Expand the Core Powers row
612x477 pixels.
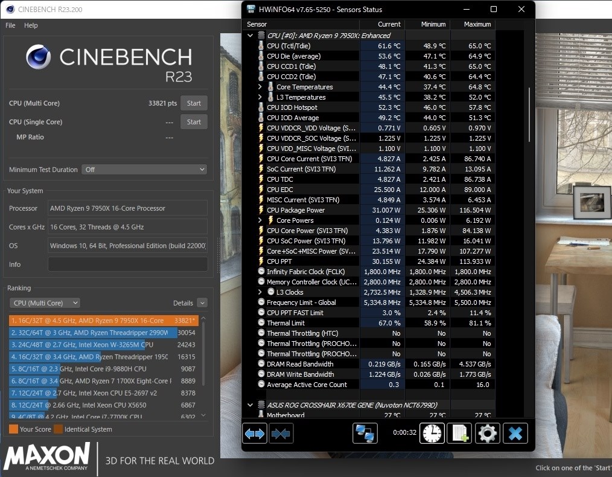[x=260, y=220]
